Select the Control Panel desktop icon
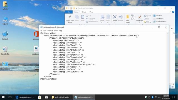Viewport: 178px width, 100px height. click(5, 66)
